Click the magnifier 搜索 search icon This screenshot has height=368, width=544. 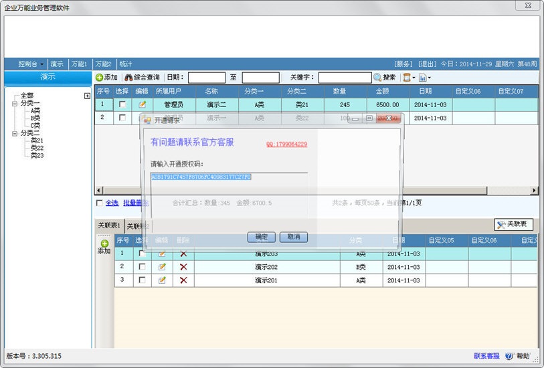377,78
